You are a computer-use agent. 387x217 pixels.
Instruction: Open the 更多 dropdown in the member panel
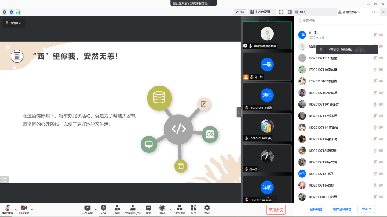pos(366,209)
